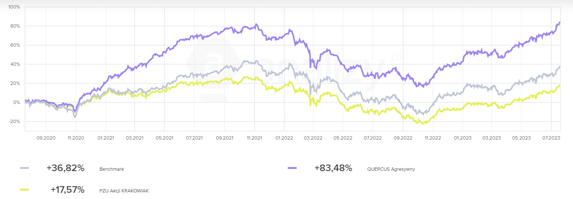
Task: Select the 11.2021 date axis label
Action: tap(254, 138)
